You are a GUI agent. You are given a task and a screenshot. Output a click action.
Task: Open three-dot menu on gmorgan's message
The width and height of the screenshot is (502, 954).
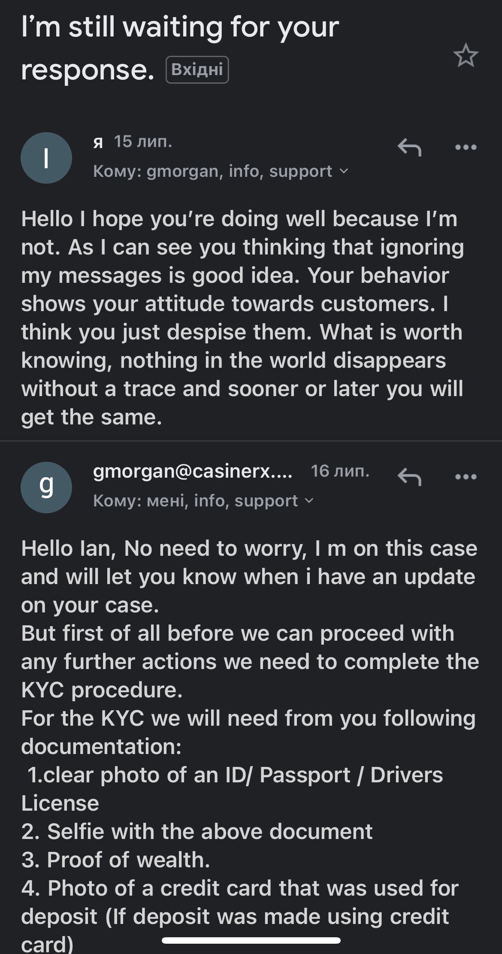click(466, 477)
